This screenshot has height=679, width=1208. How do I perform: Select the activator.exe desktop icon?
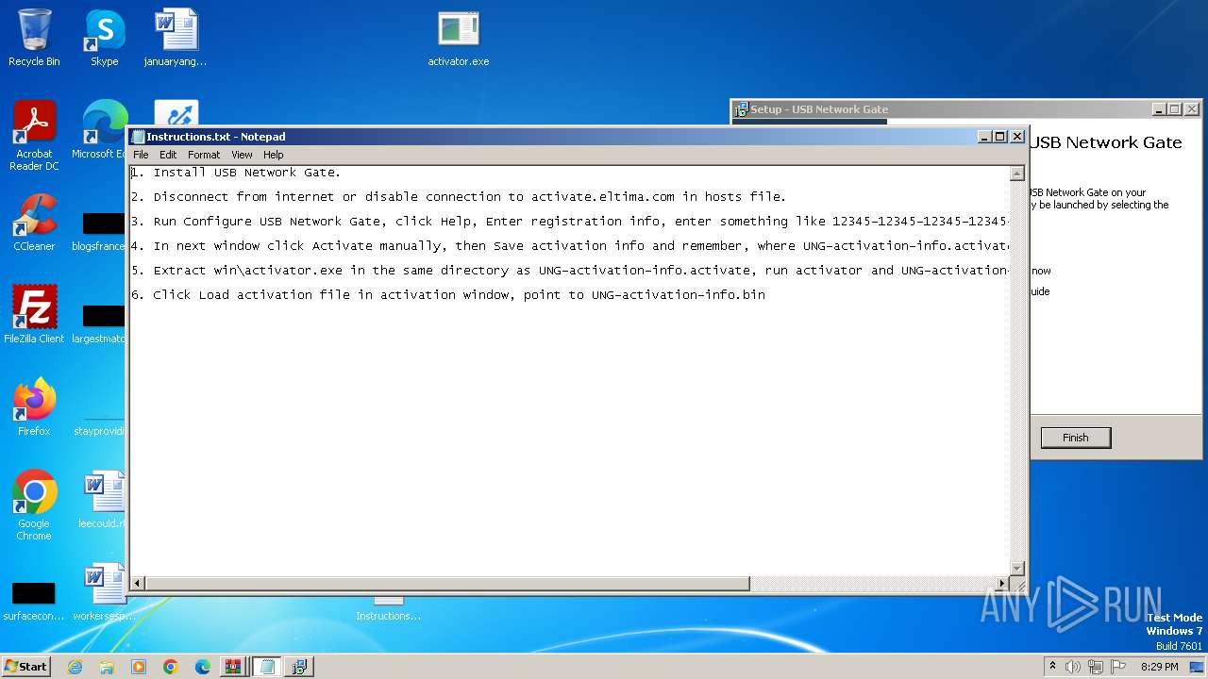pyautogui.click(x=459, y=38)
